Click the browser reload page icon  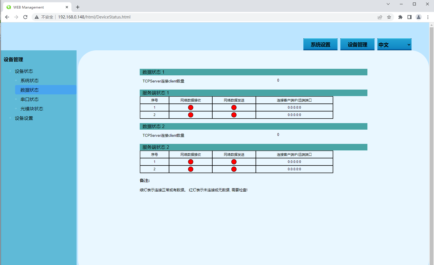(x=25, y=17)
